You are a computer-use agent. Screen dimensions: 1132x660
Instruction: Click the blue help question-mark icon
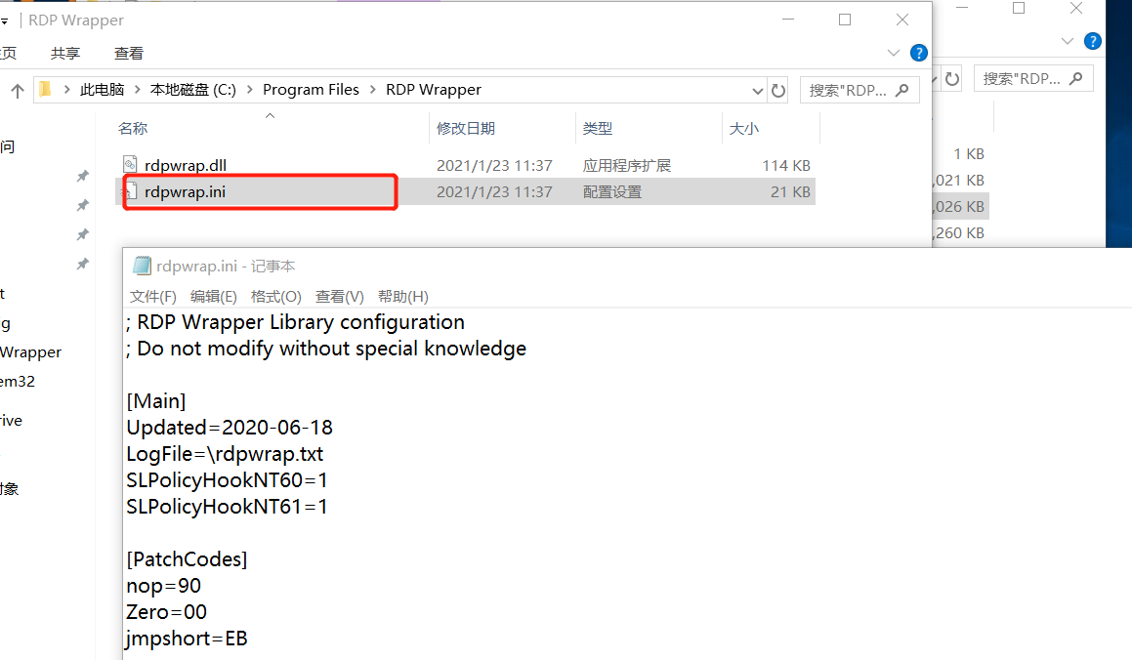[x=918, y=53]
